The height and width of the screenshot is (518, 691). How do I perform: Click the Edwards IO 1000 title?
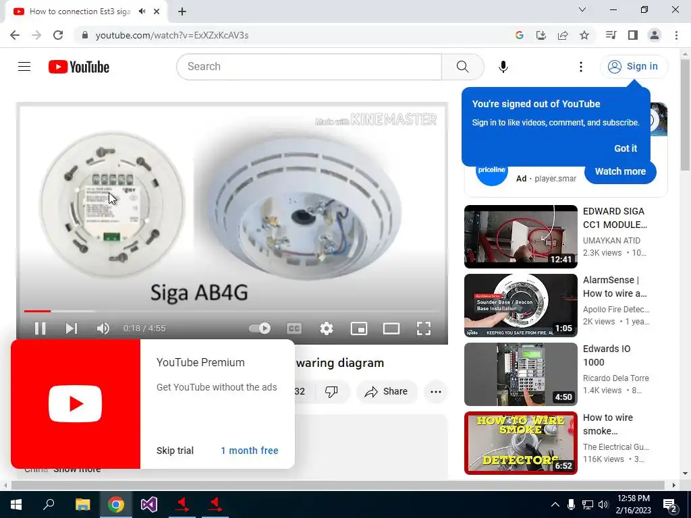click(607, 355)
